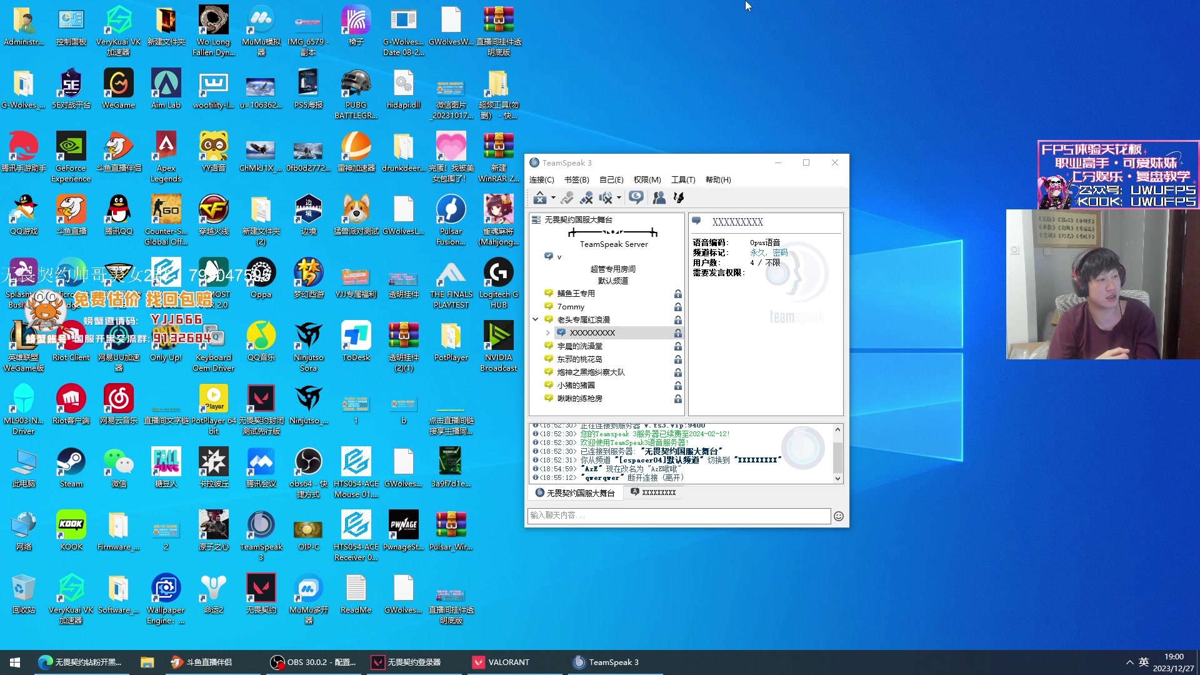
Task: Expand the XXXXXXXXX sub-channel
Action: click(547, 332)
